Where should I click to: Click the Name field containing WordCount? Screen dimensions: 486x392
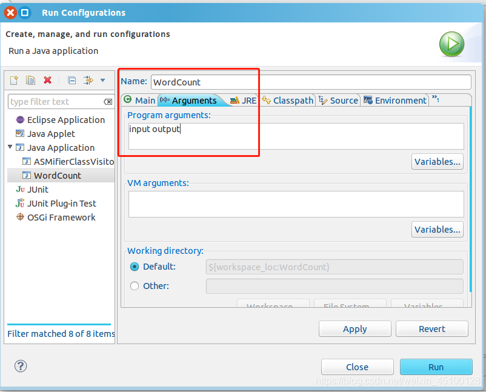[x=311, y=82]
